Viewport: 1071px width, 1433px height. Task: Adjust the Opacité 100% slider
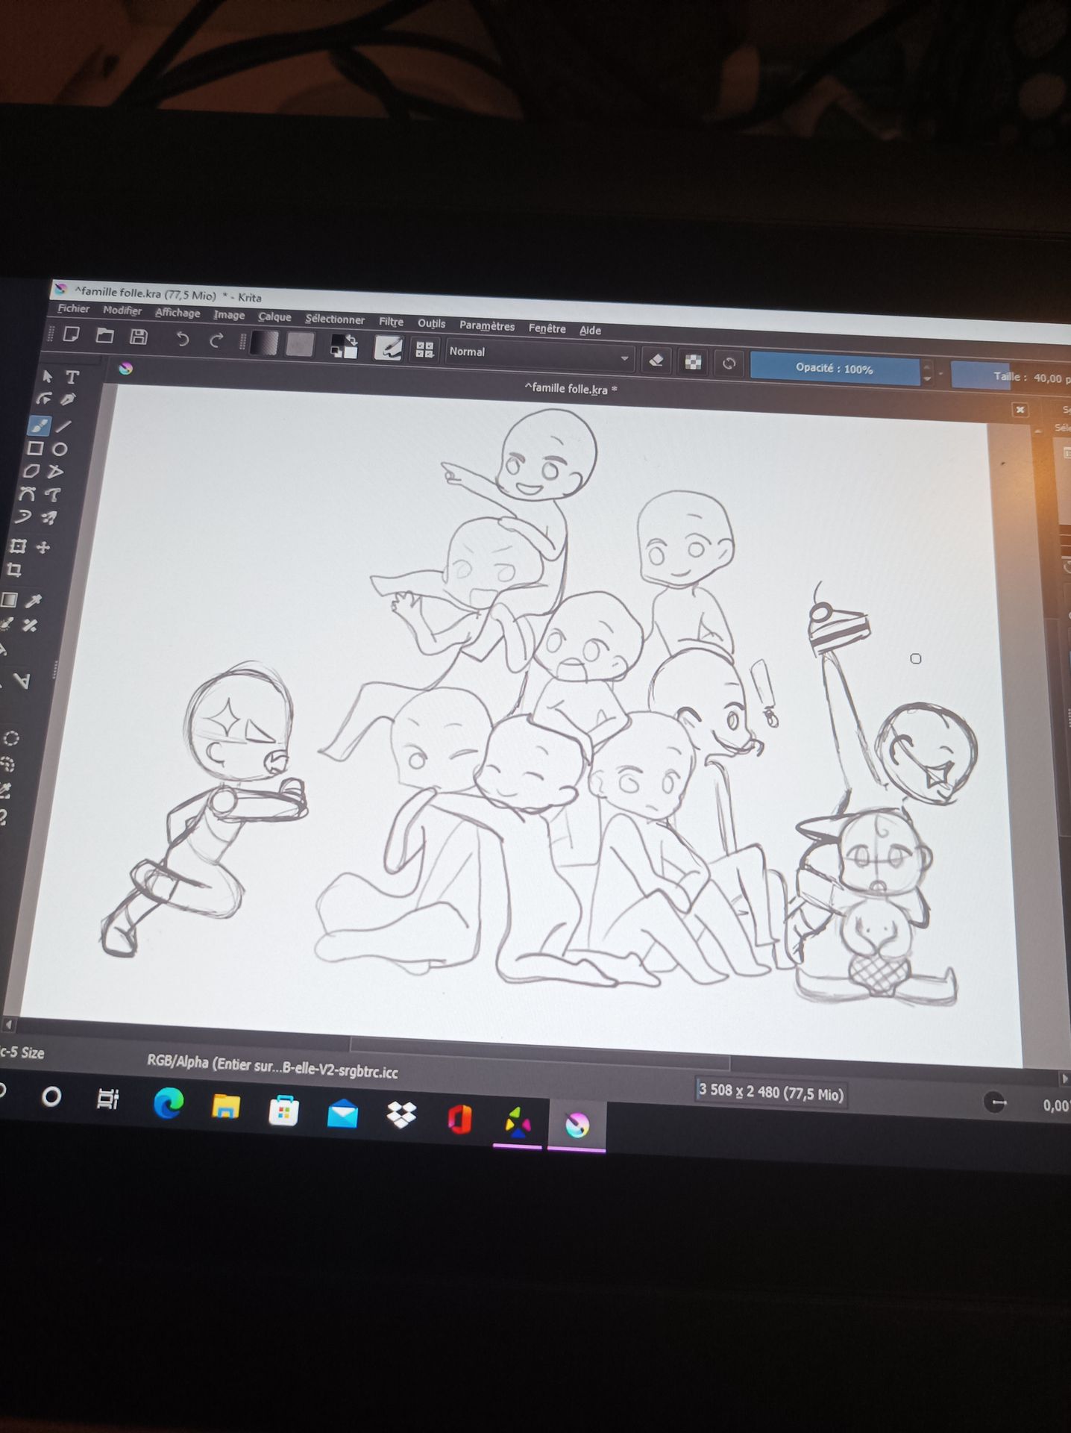pyautogui.click(x=835, y=369)
